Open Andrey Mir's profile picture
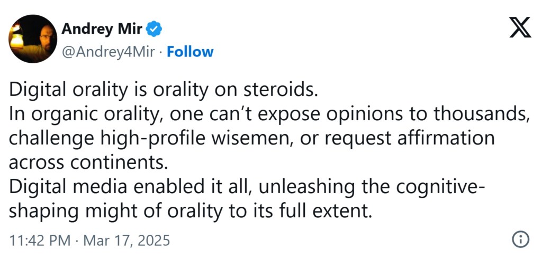 [x=33, y=39]
